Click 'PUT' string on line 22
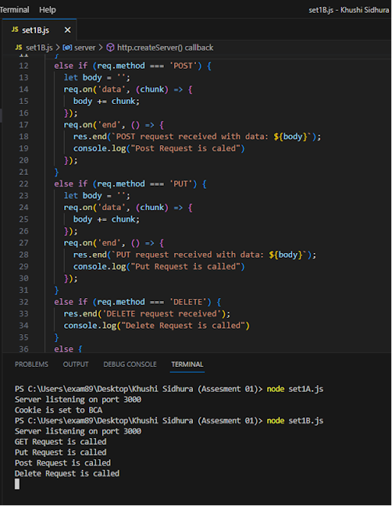This screenshot has width=392, height=506. [181, 184]
